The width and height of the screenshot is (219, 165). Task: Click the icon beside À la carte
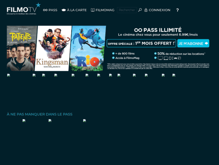(64, 10)
